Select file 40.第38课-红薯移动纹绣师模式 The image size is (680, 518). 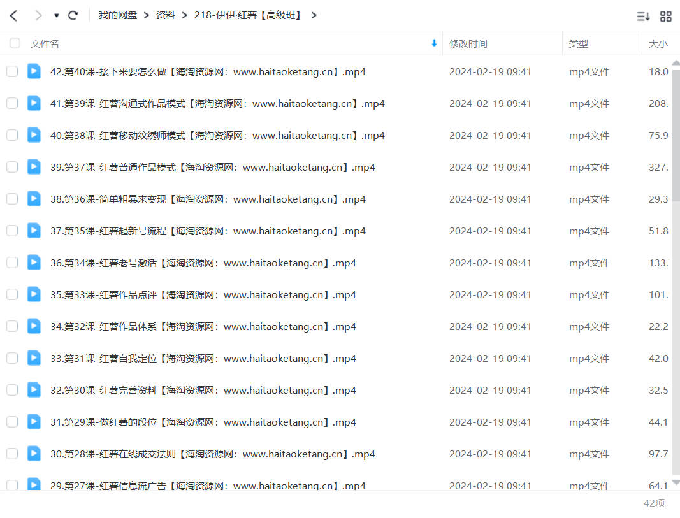coord(217,136)
